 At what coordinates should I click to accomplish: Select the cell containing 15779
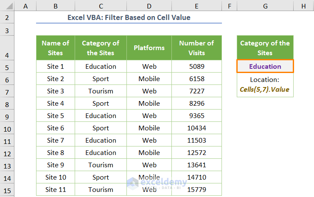[196, 190]
